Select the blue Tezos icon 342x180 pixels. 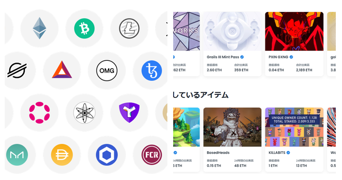tap(152, 70)
